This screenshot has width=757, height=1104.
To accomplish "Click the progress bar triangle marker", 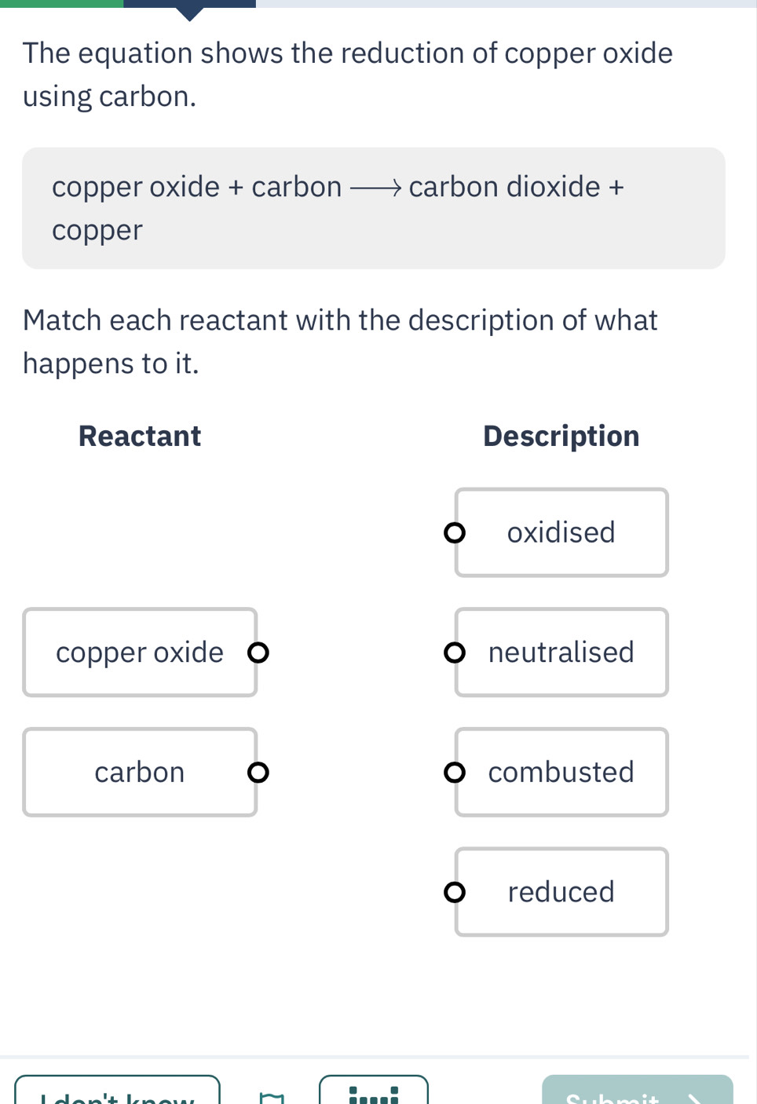I will [190, 13].
